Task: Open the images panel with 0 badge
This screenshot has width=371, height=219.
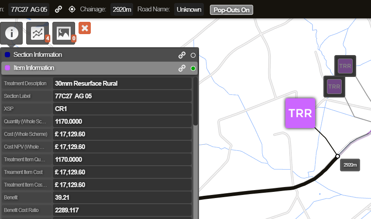Action: pyautogui.click(x=64, y=33)
